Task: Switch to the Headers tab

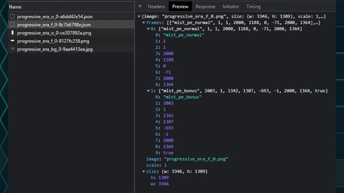Action: 156,6
